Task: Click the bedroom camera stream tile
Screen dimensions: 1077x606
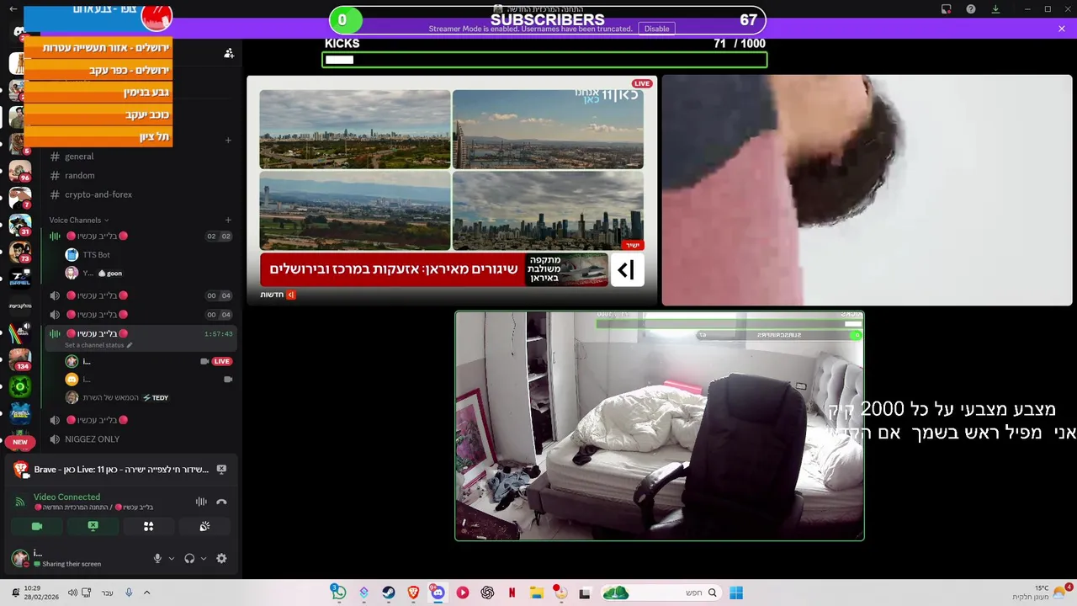Action: (x=660, y=426)
